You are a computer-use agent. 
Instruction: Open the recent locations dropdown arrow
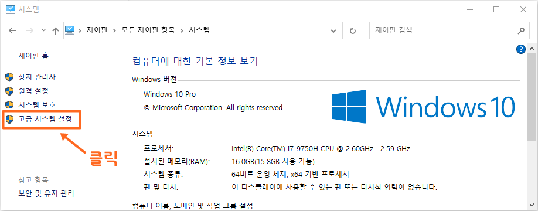coord(43,30)
